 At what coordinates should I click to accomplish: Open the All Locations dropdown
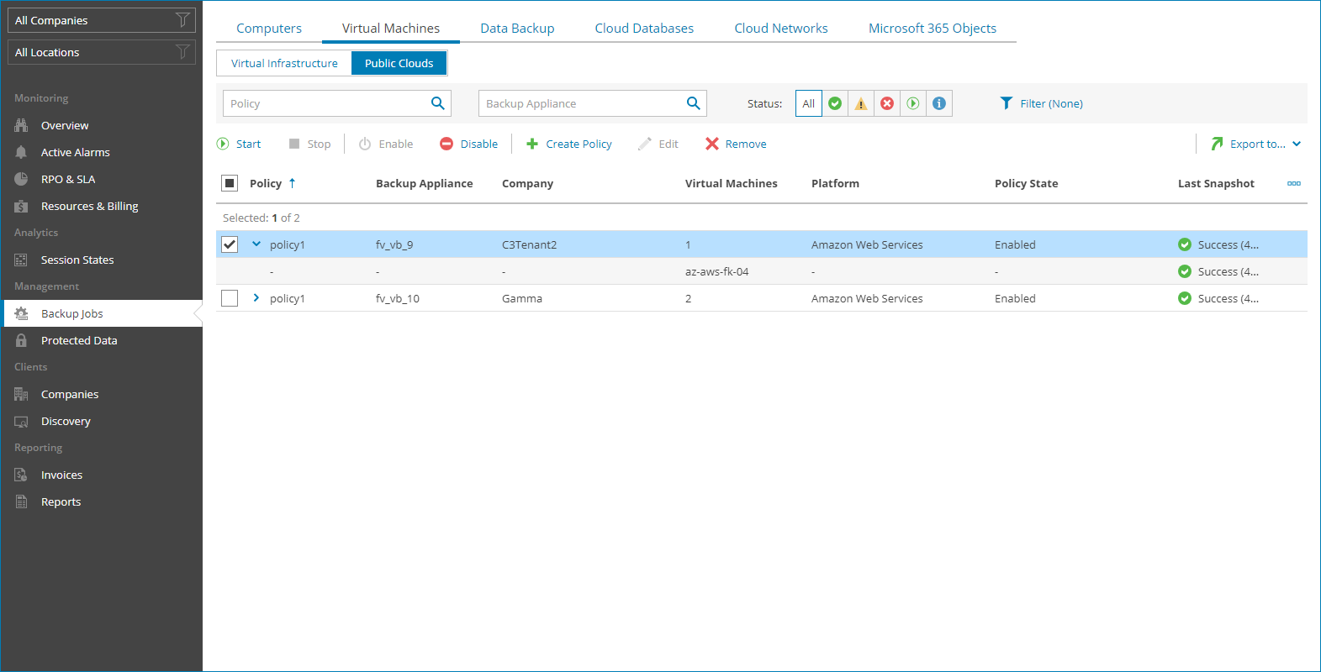pyautogui.click(x=102, y=52)
